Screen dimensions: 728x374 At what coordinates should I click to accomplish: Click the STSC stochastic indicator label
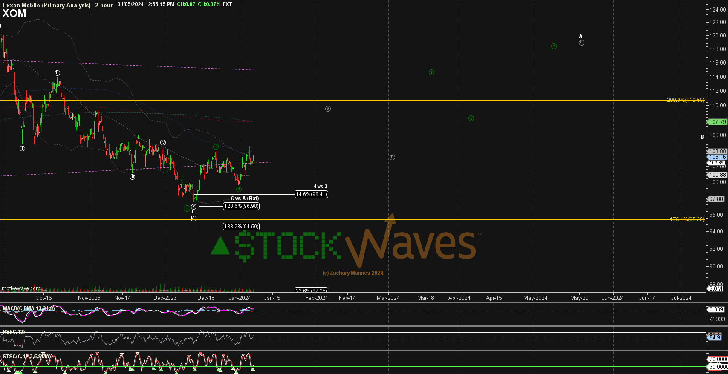[x=27, y=357]
